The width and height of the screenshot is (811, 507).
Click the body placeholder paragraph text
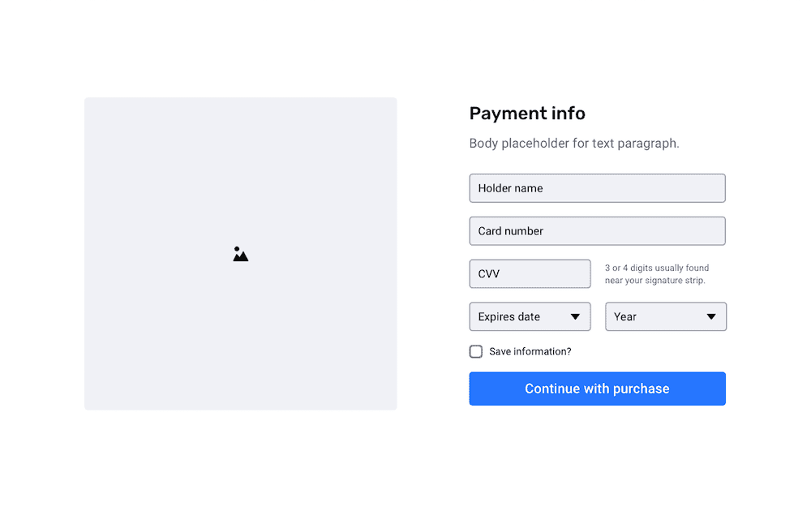click(574, 144)
